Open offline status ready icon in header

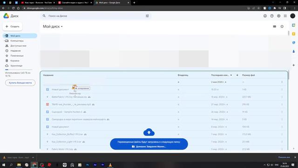pyautogui.click(x=265, y=16)
